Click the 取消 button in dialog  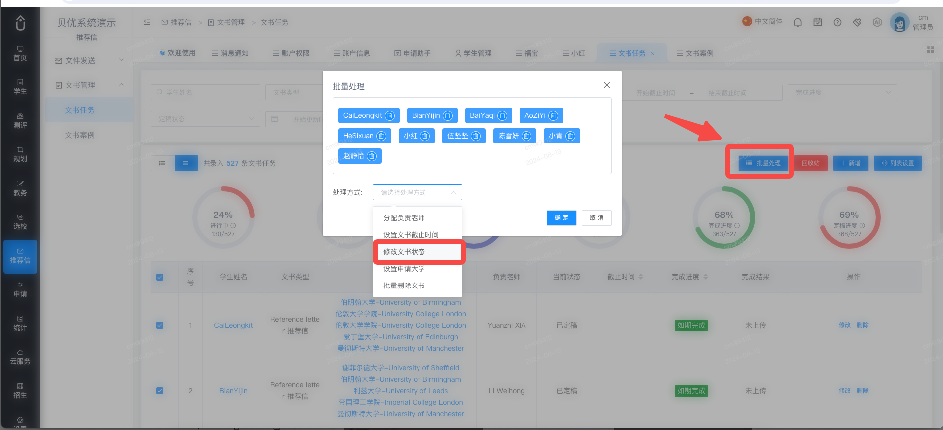[597, 218]
